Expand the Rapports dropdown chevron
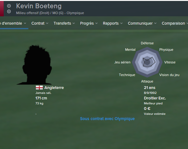Screen dimensions: 188x149 (121, 23)
